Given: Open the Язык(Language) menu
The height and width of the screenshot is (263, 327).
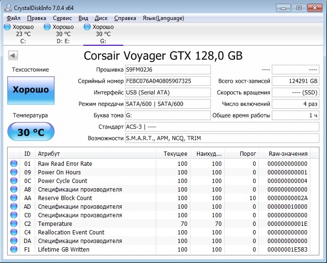Looking at the screenshot, I should click(163, 18).
